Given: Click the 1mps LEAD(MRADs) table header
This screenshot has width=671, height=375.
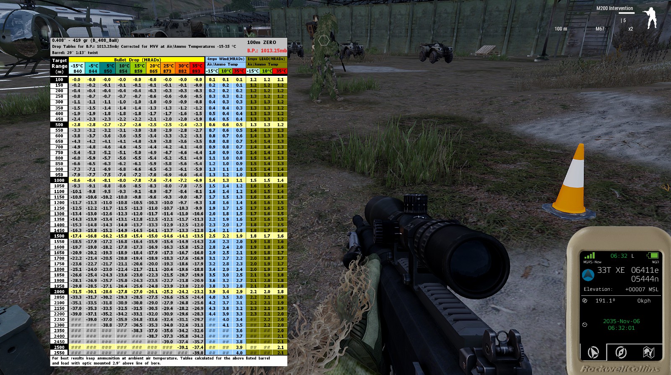Looking at the screenshot, I should point(266,59).
